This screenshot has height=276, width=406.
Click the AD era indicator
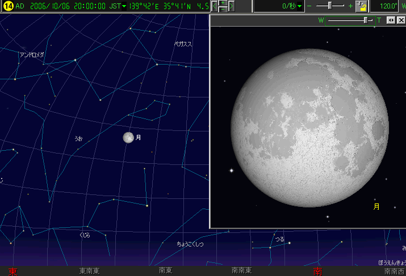tap(20, 6)
